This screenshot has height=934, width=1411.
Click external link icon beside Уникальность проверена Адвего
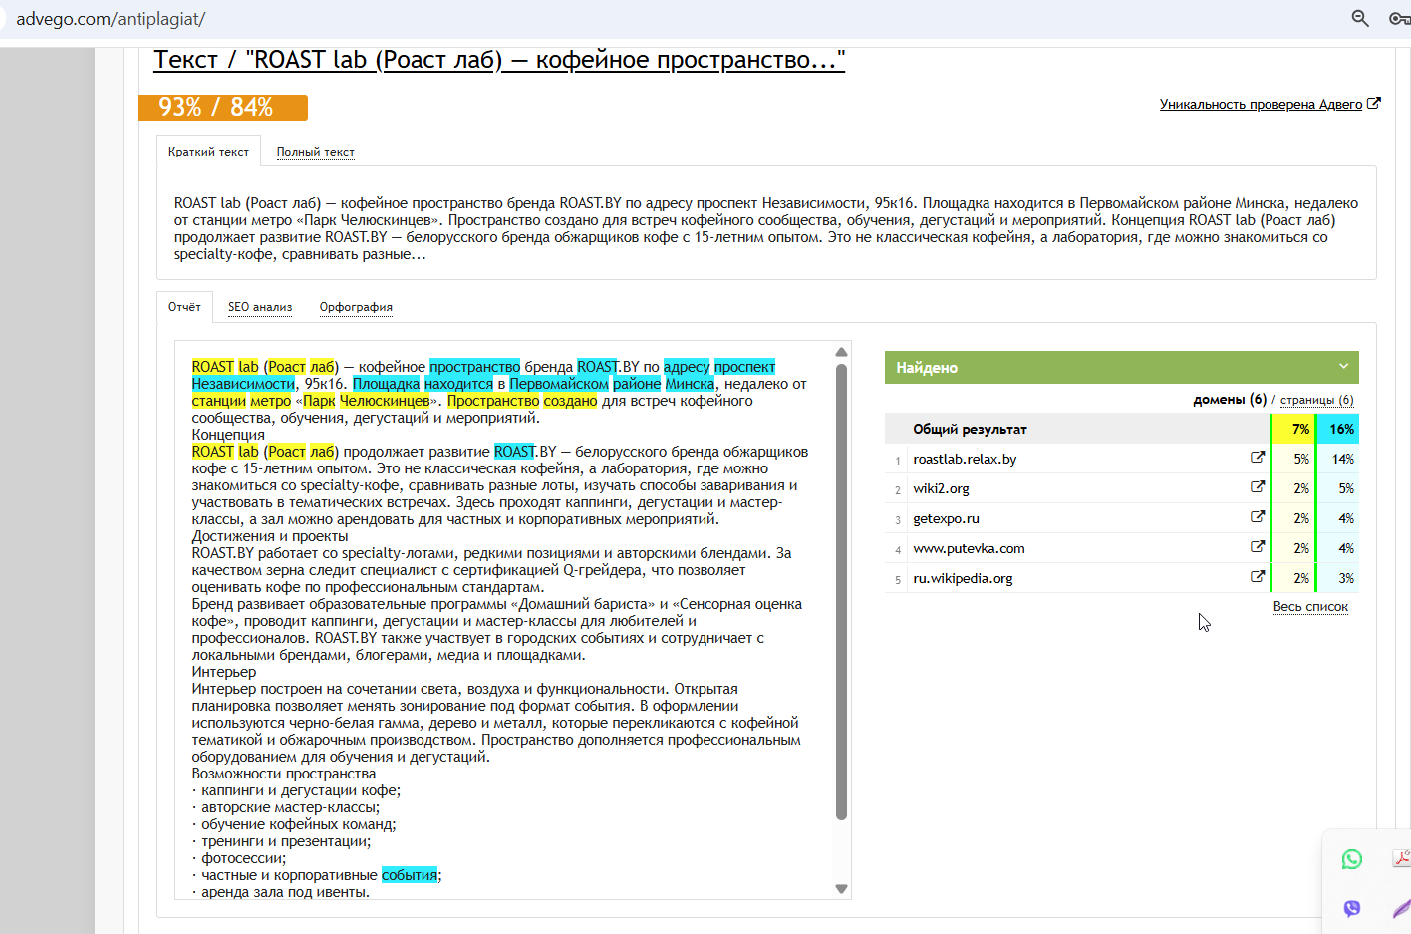point(1374,103)
